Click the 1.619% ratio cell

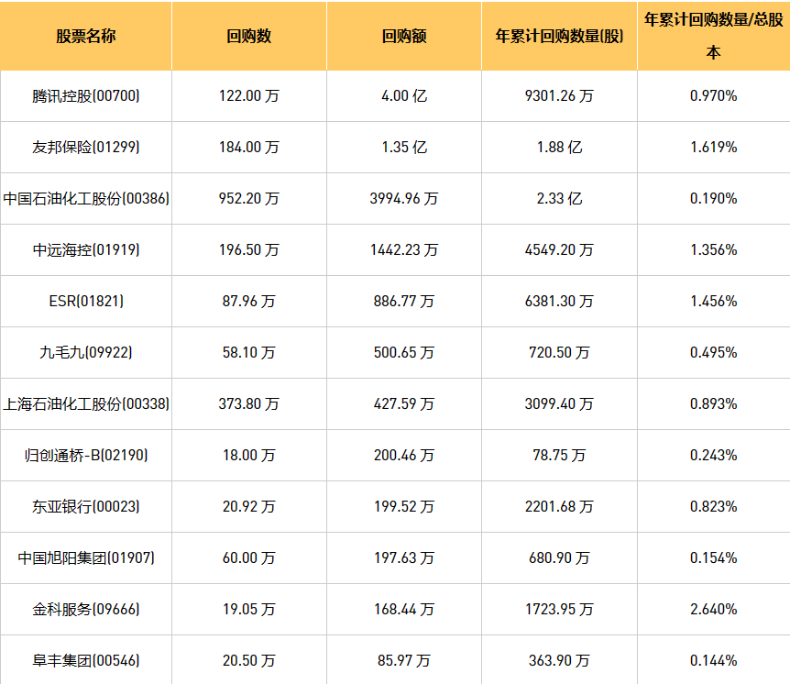(x=713, y=148)
